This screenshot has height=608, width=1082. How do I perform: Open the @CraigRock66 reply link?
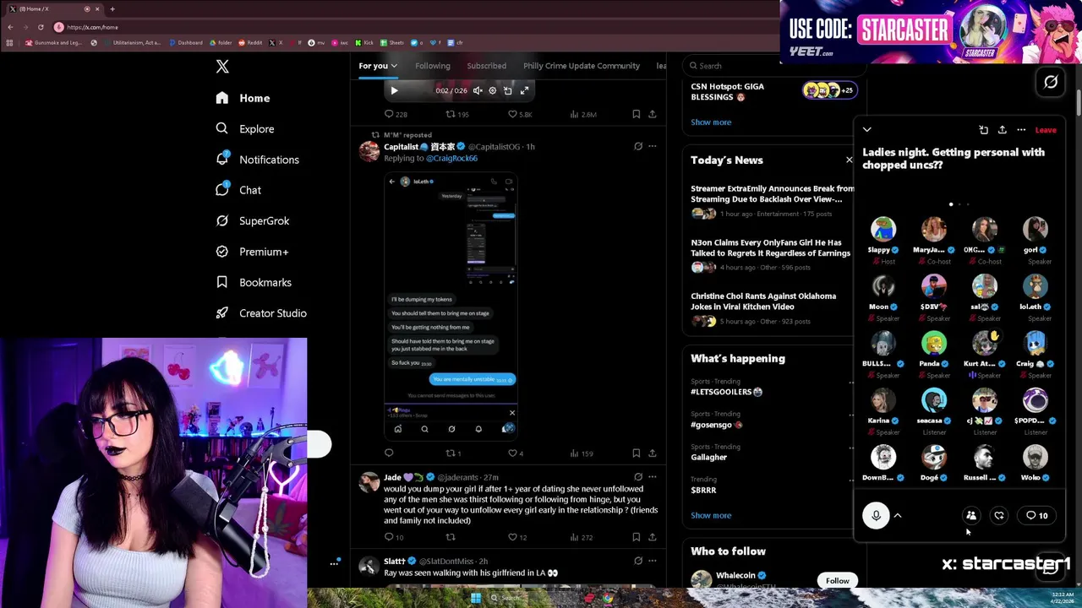click(451, 158)
